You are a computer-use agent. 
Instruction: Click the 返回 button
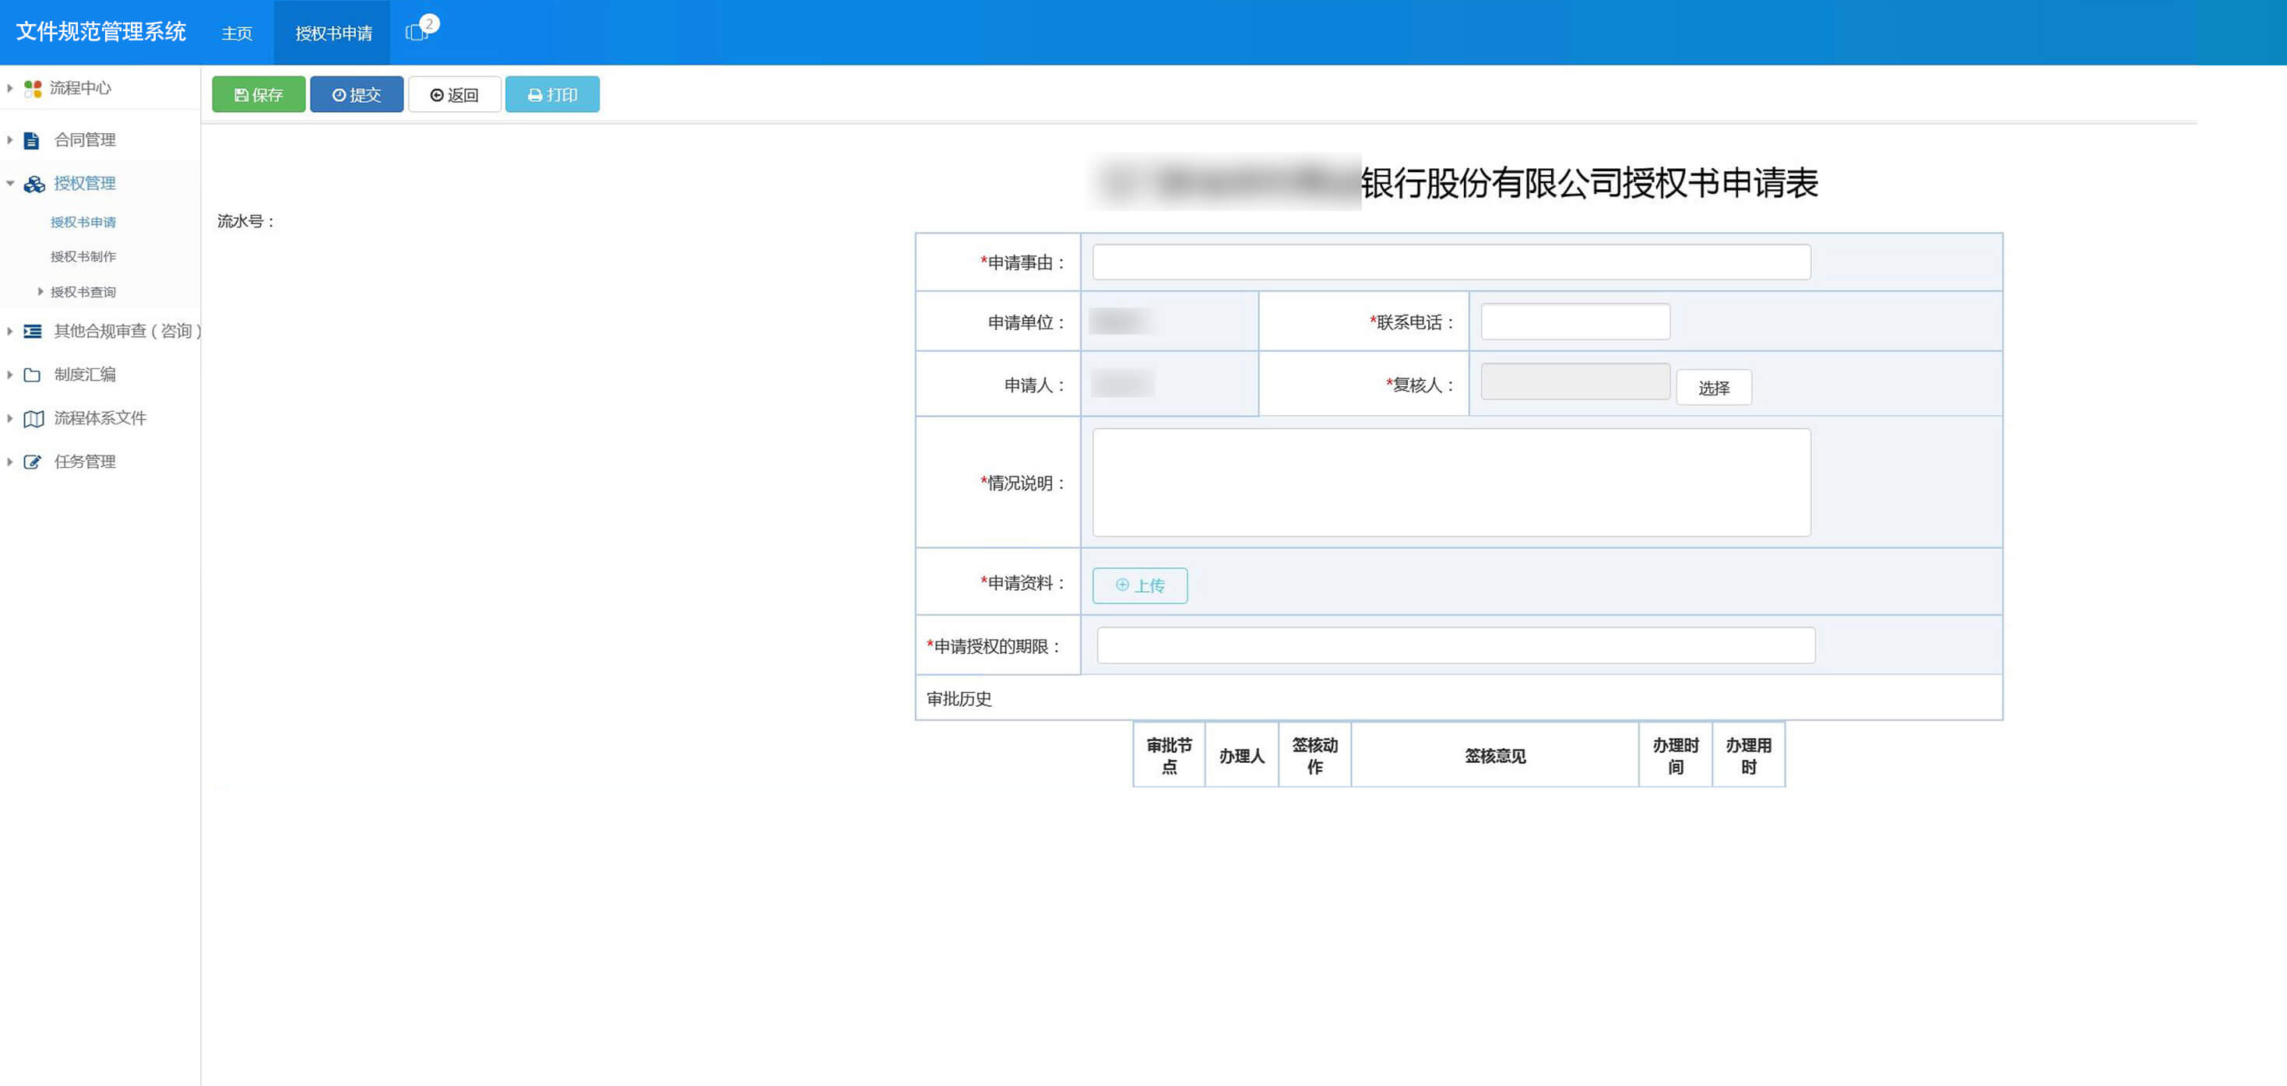[455, 94]
